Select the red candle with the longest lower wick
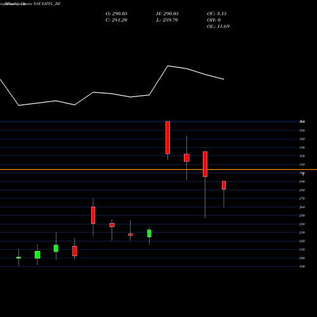317x317 pixels. pyautogui.click(x=205, y=164)
